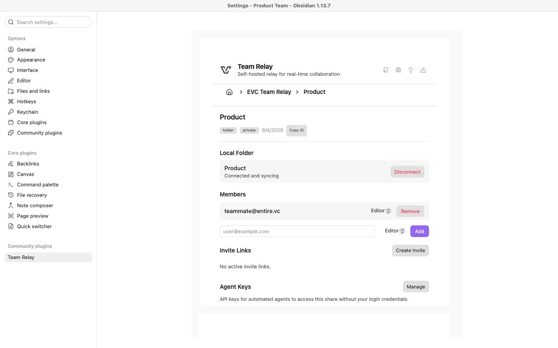
Task: Open role dropdown for teammate@entire.vc
Action: point(381,211)
